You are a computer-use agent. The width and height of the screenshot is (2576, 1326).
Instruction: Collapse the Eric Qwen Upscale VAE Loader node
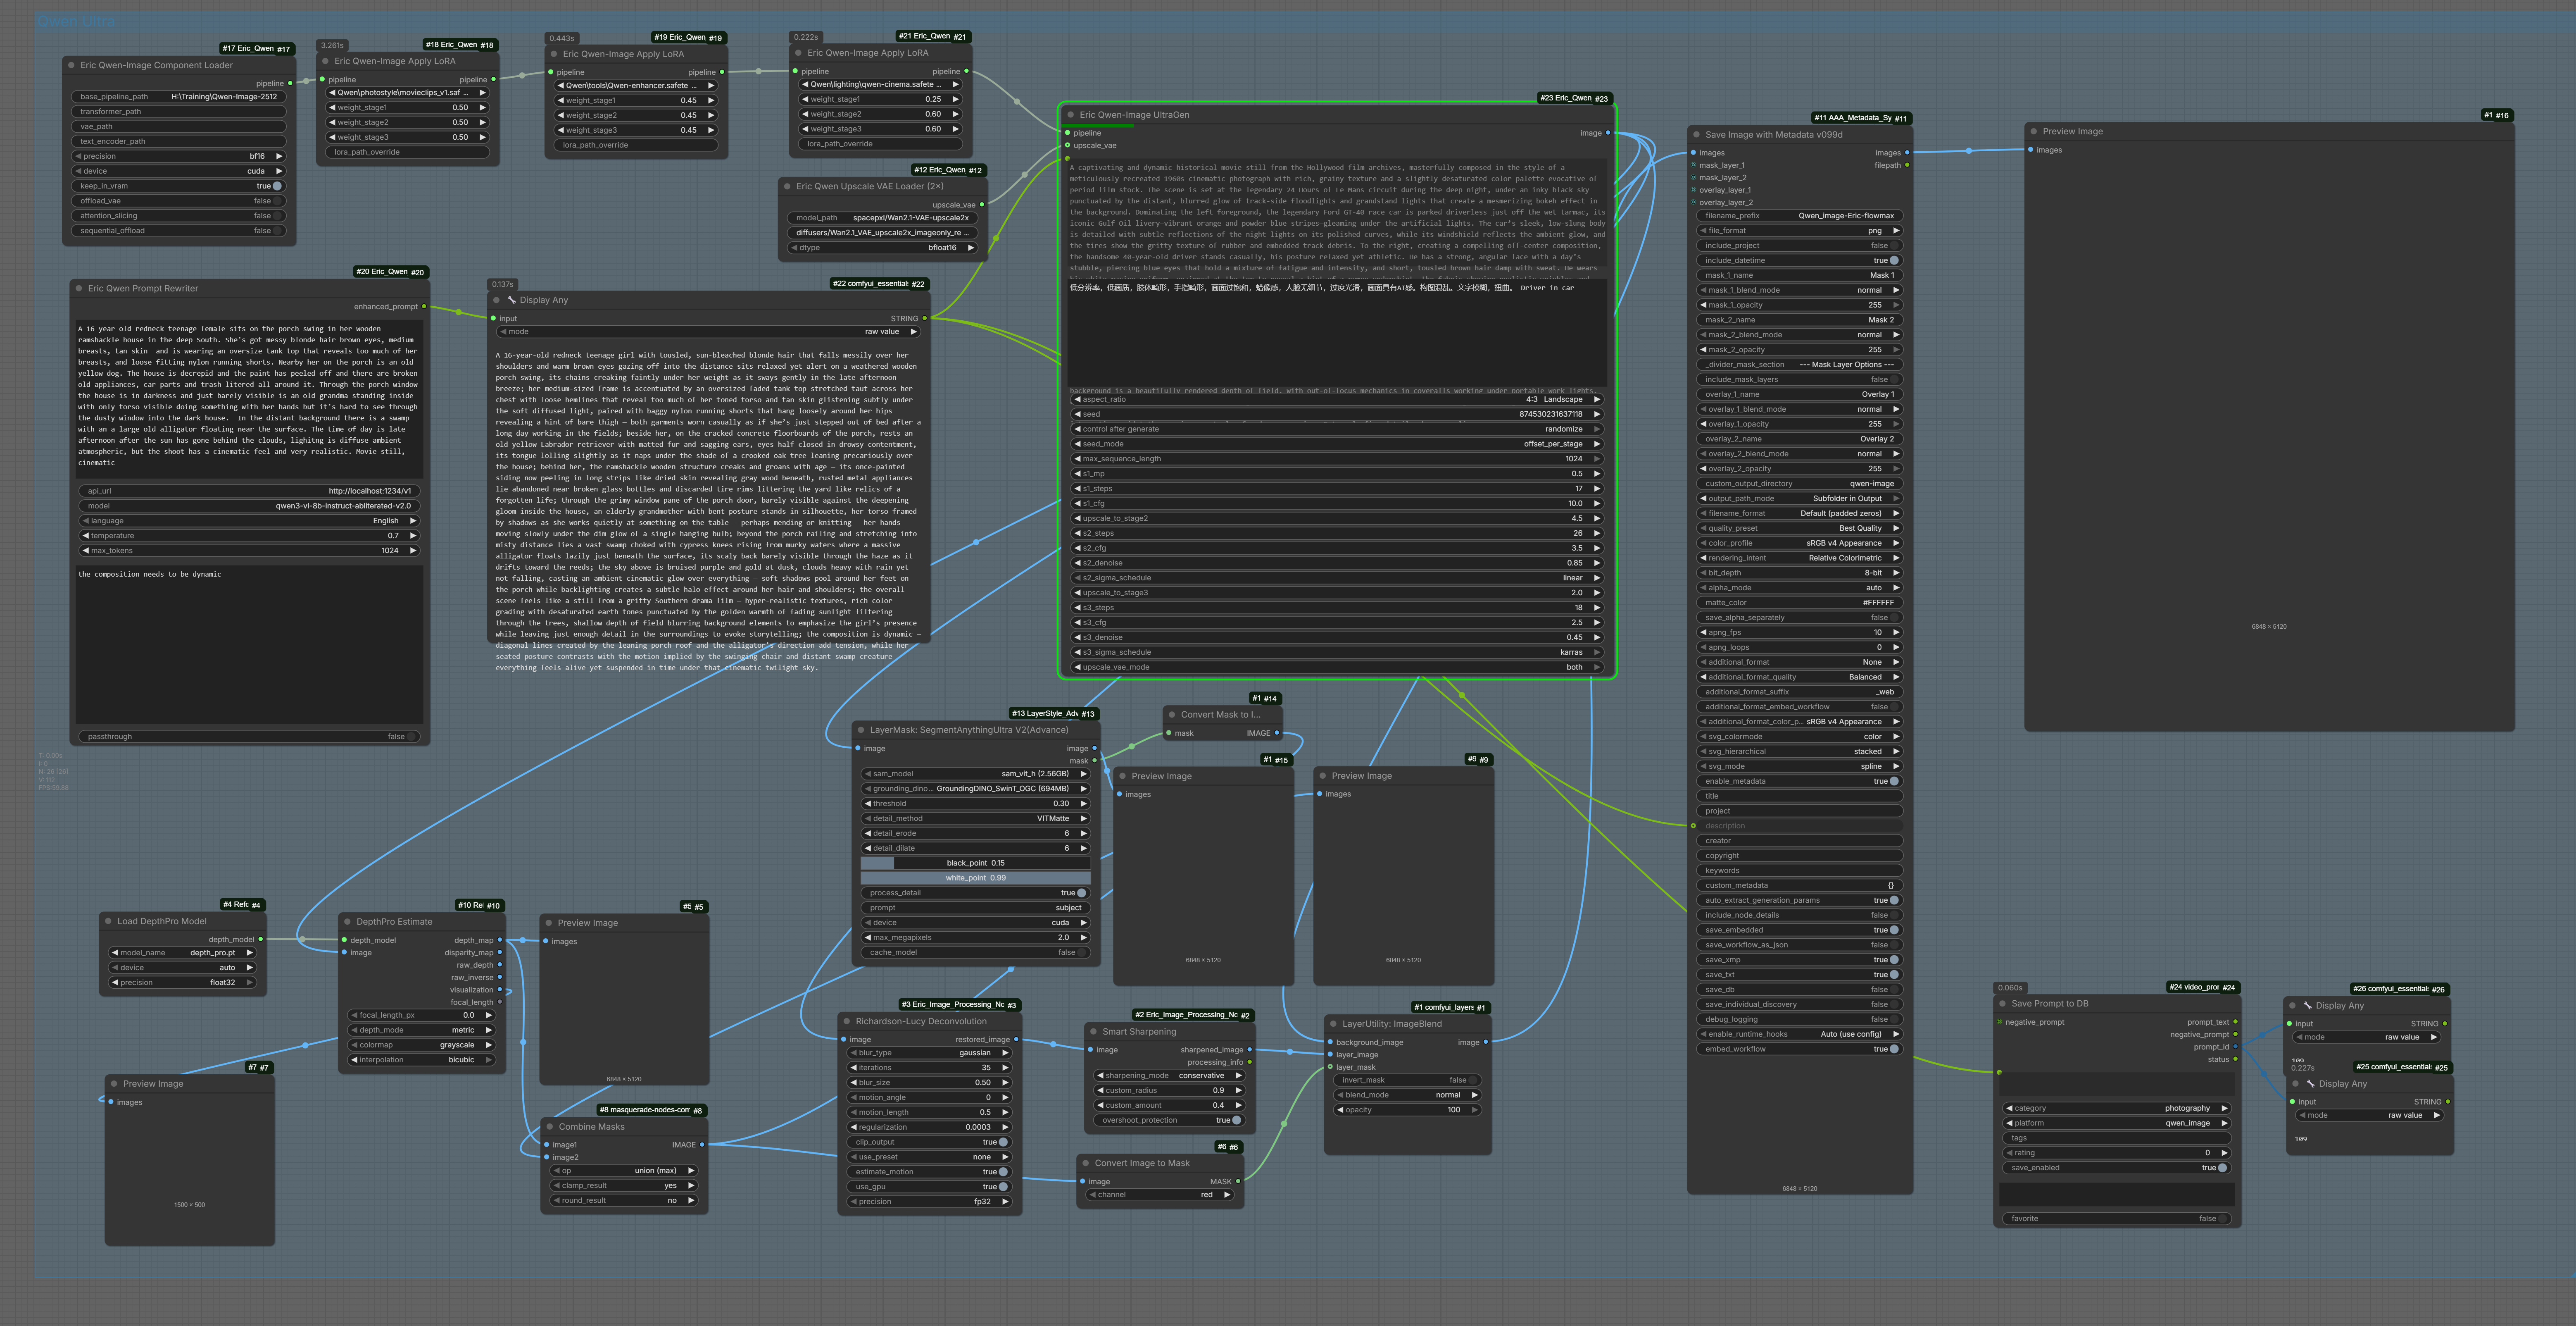pos(788,186)
